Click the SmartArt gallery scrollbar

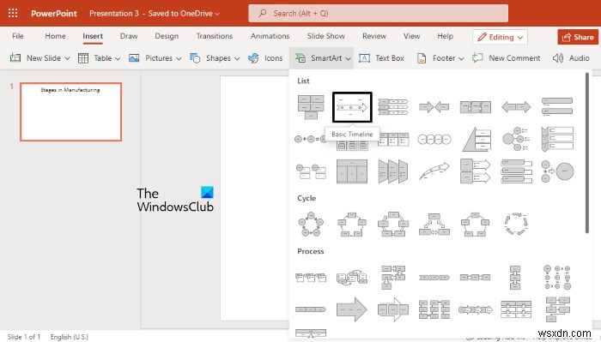[586, 153]
